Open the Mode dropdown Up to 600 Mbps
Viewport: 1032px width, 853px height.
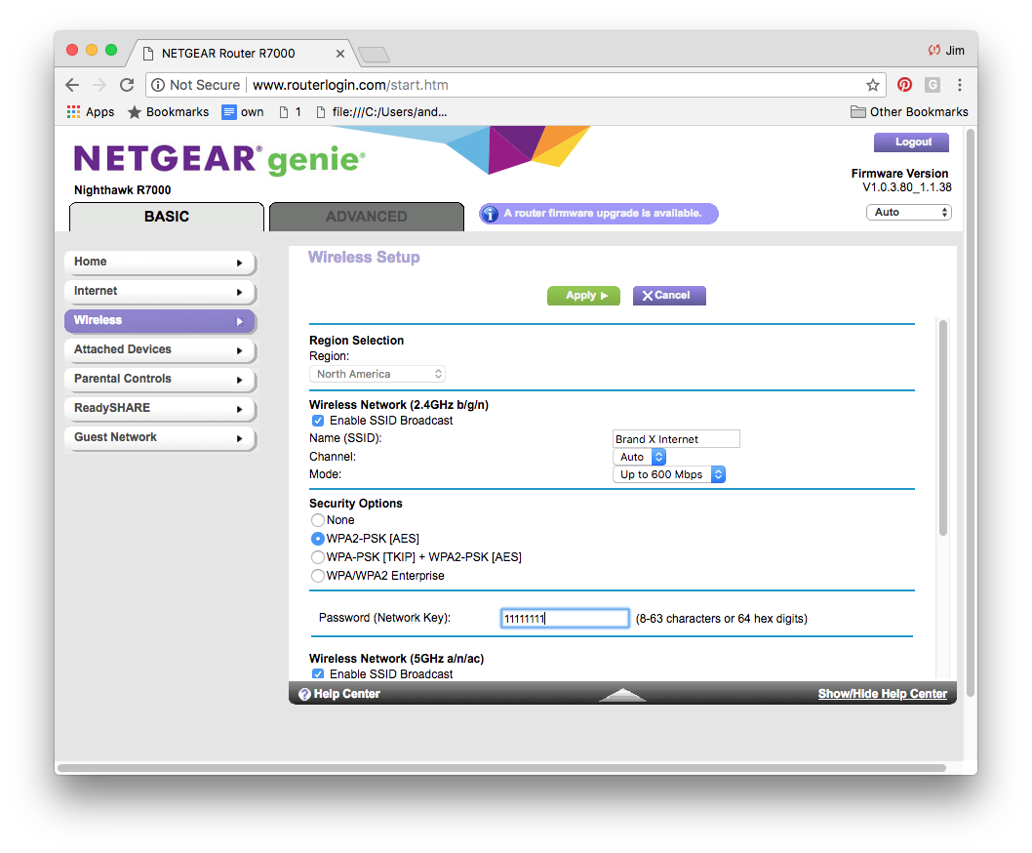669,475
